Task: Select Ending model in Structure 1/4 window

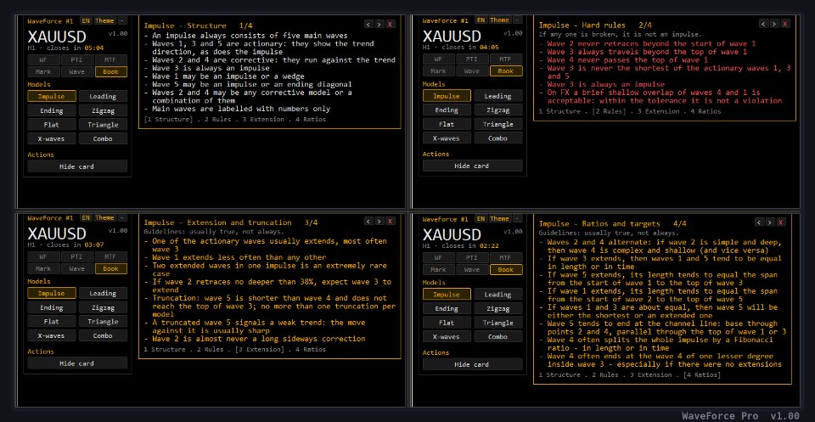Action: [52, 110]
